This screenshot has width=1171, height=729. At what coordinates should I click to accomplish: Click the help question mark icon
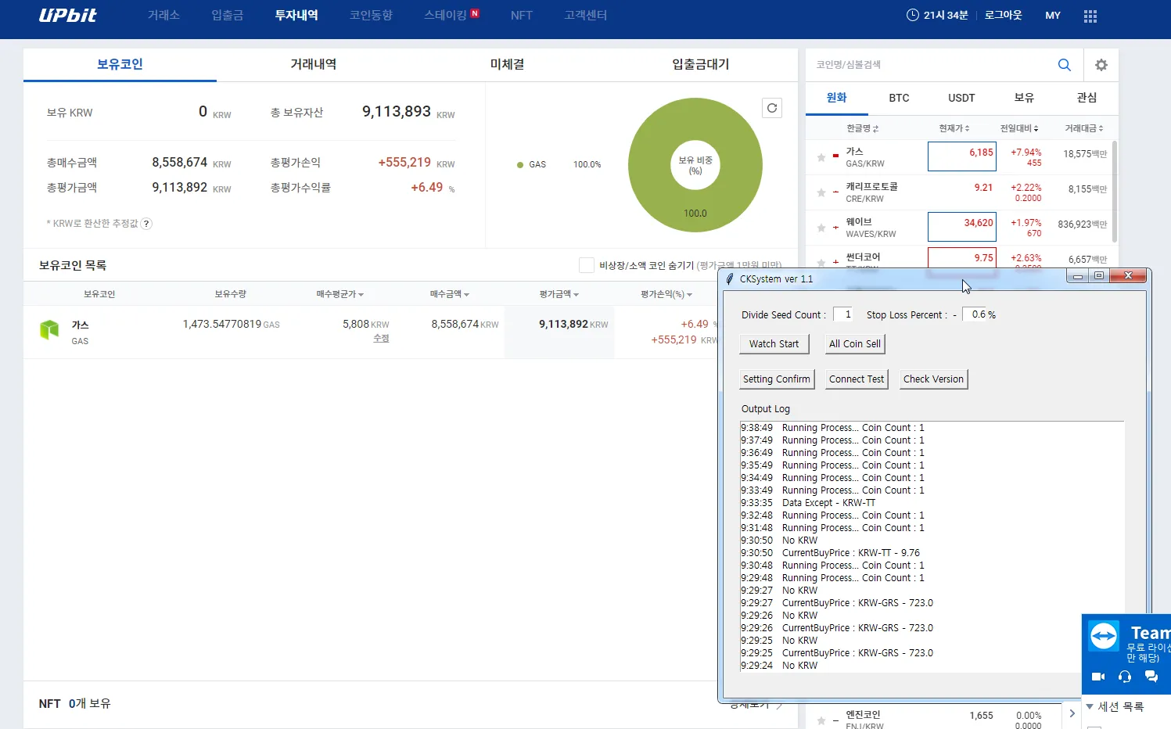coord(146,224)
